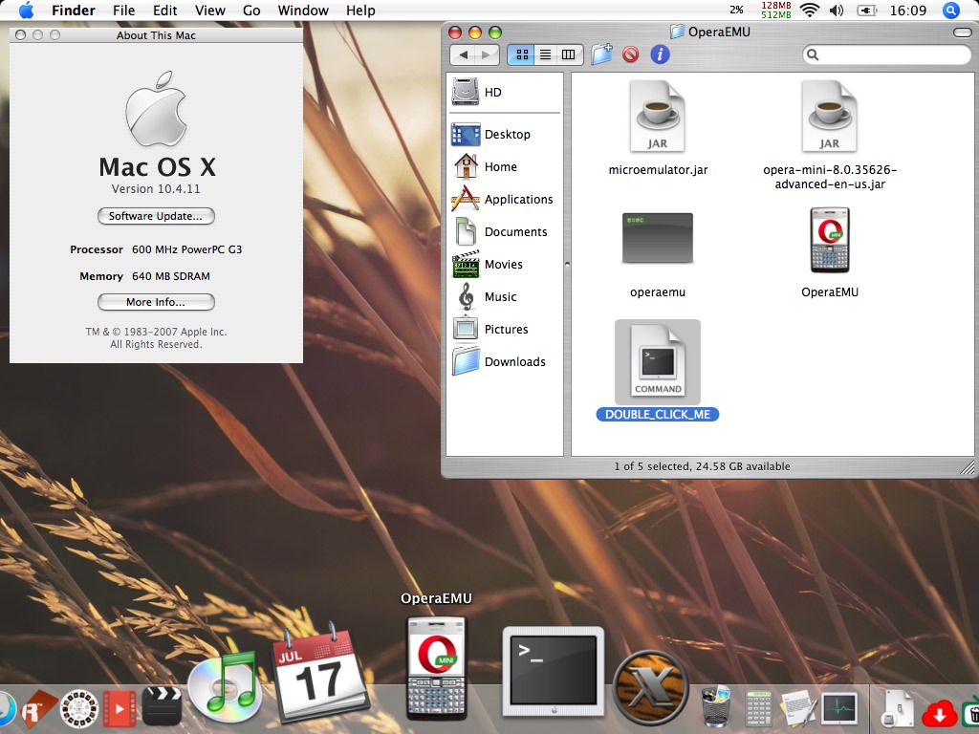Select the operaemu exec file
Viewport: 979px width, 734px height.
[x=658, y=238]
